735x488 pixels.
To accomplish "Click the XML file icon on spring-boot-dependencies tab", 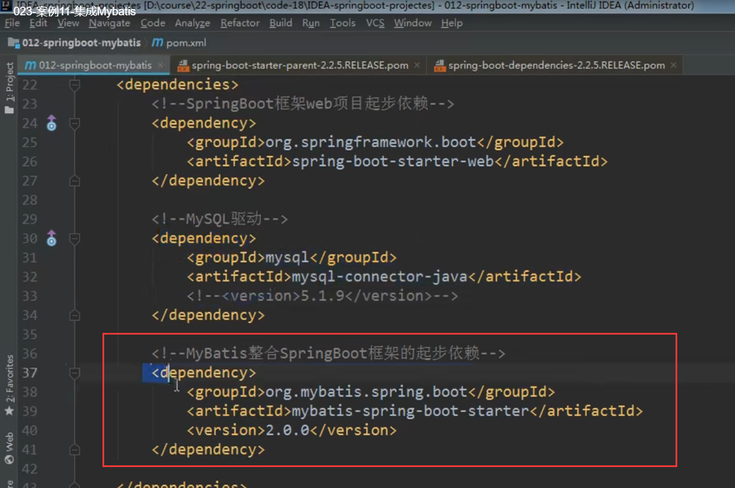I will (x=440, y=66).
